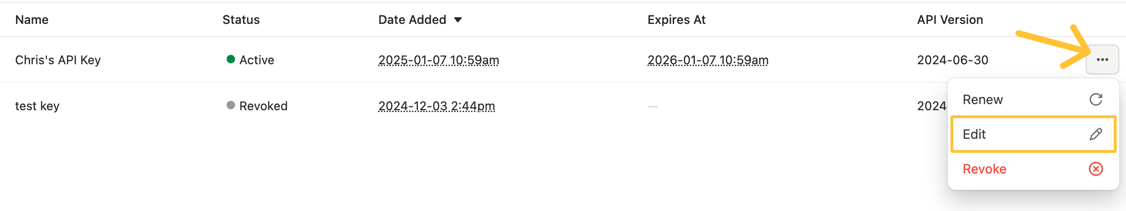The width and height of the screenshot is (1126, 211).
Task: Click the Status column header
Action: [x=241, y=20]
